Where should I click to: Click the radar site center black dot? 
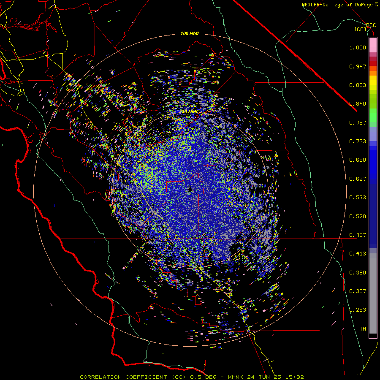190,190
